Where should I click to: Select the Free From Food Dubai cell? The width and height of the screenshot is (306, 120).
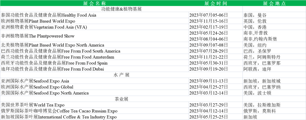coord(94,69)
